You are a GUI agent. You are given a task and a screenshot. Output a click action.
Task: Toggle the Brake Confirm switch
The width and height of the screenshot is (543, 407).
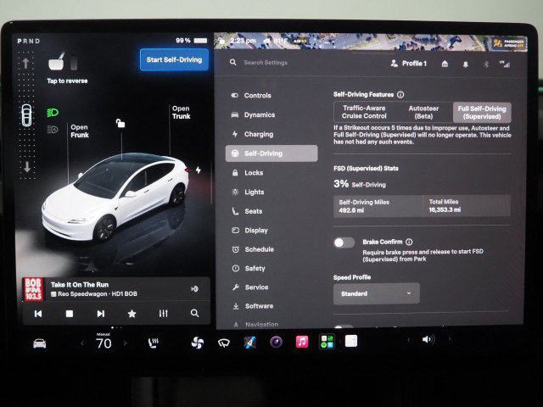[344, 243]
